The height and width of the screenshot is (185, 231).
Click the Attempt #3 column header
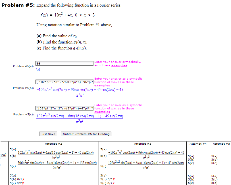(142, 144)
